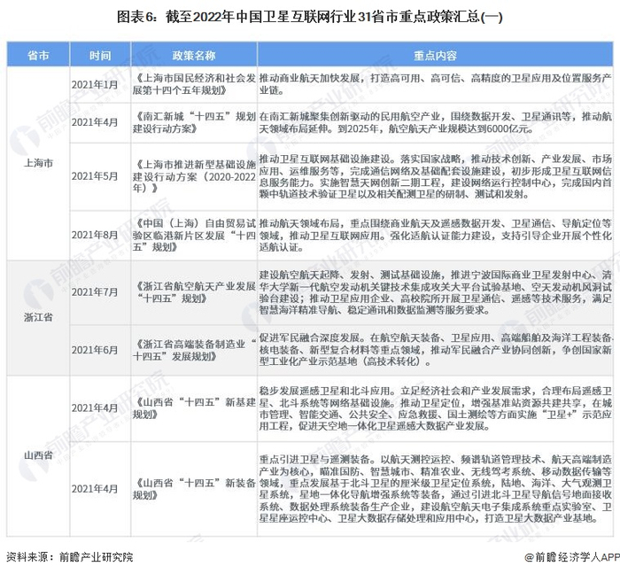
Task: Select policy "山西省十四五新基建规划"
Action: (194, 408)
